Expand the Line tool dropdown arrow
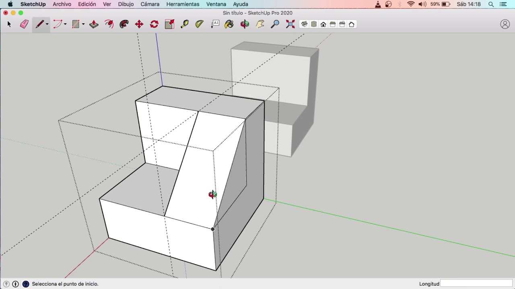The image size is (515, 289). (x=47, y=24)
